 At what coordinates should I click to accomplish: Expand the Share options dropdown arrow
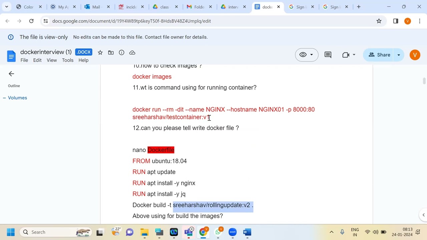(399, 55)
